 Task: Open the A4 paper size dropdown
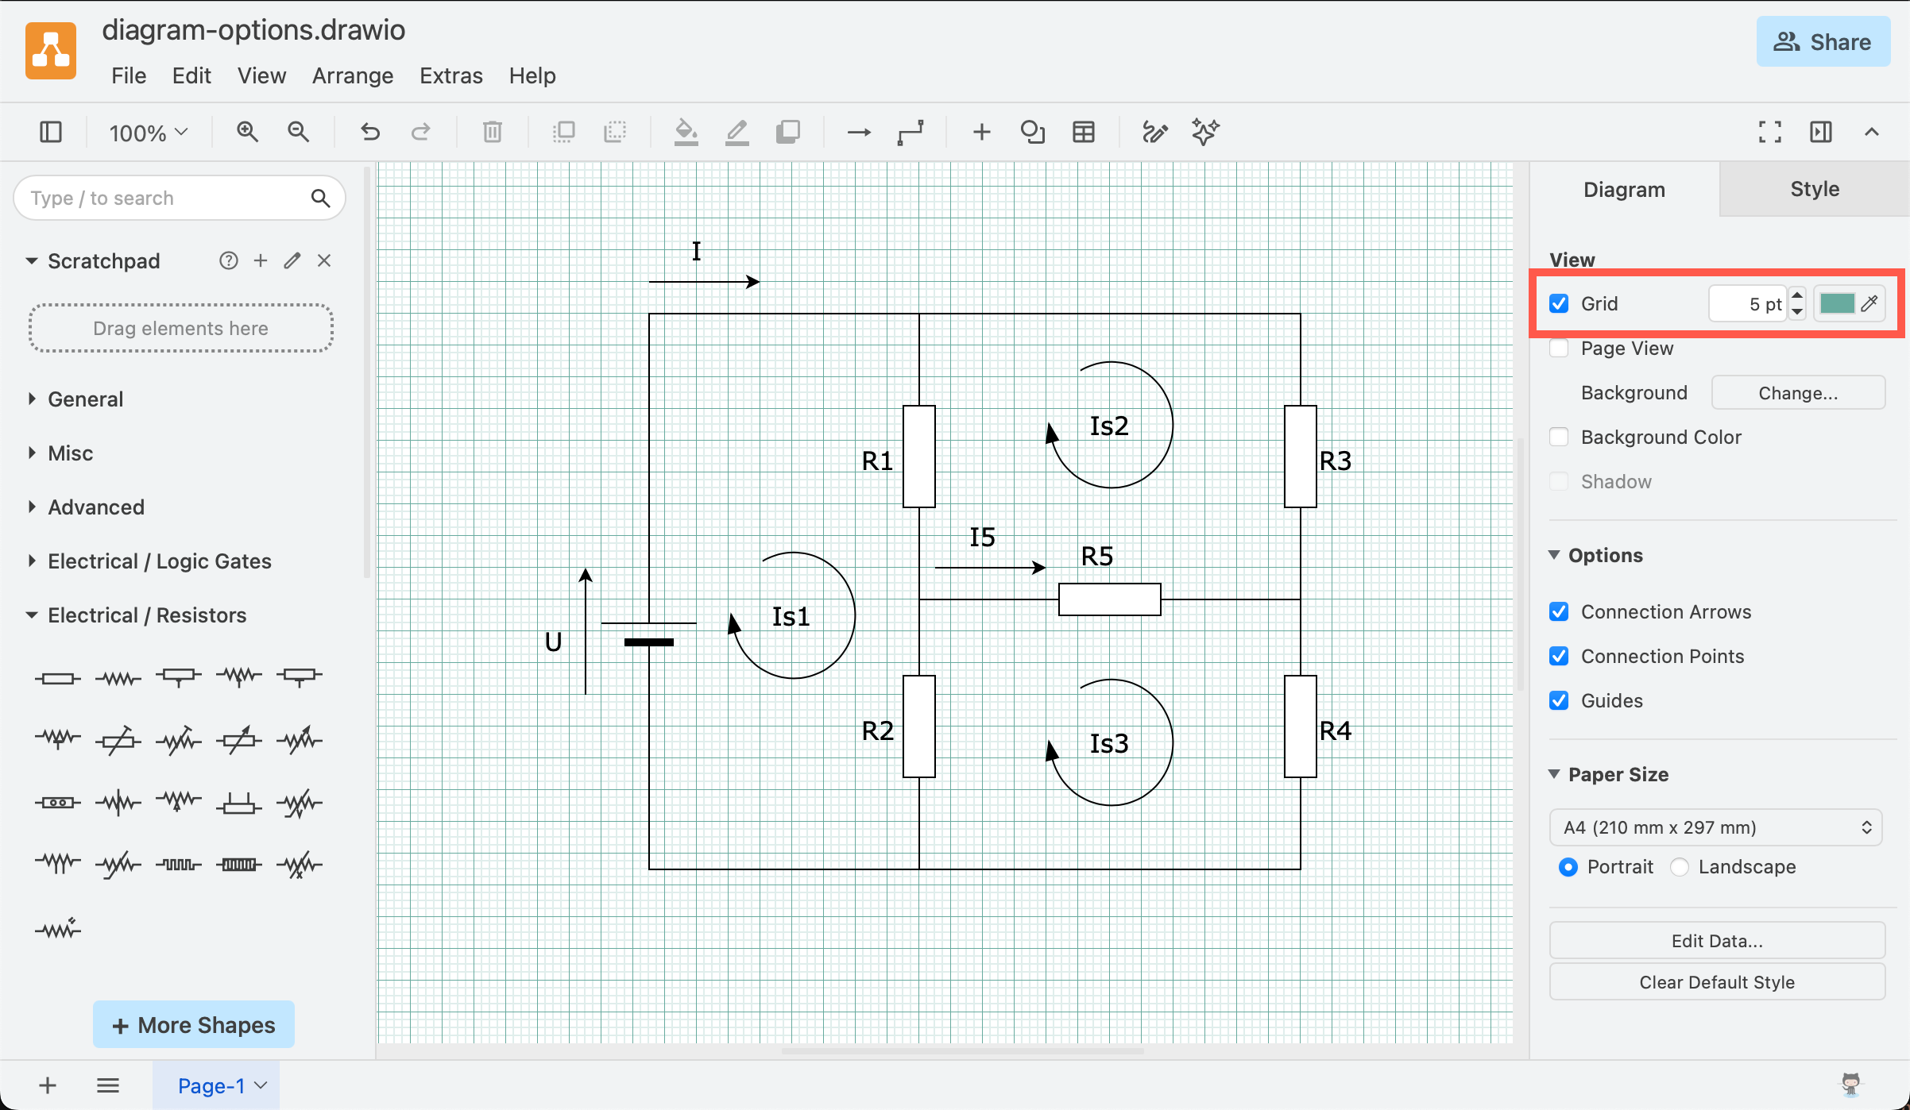[1716, 827]
